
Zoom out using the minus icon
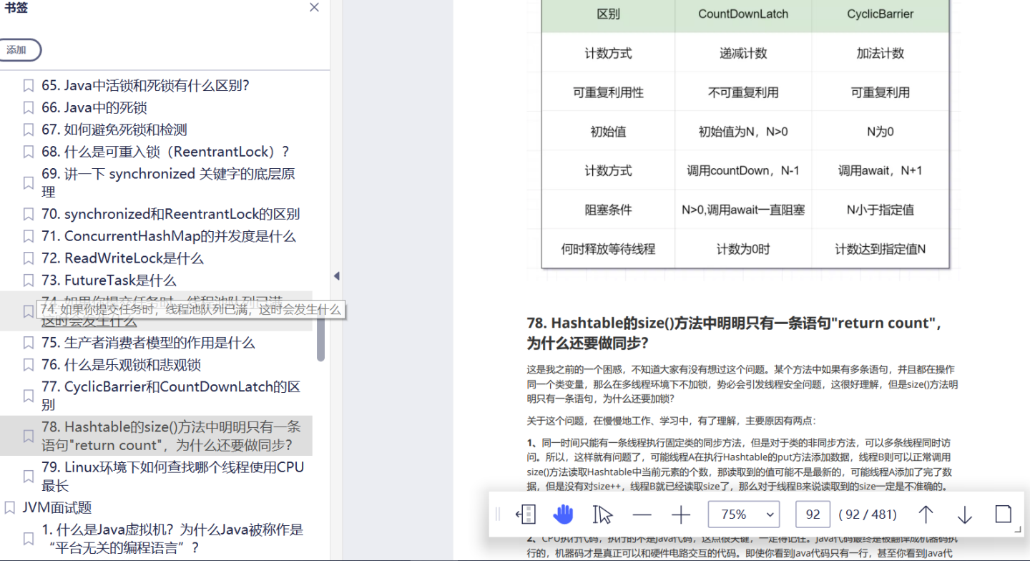pyautogui.click(x=642, y=514)
